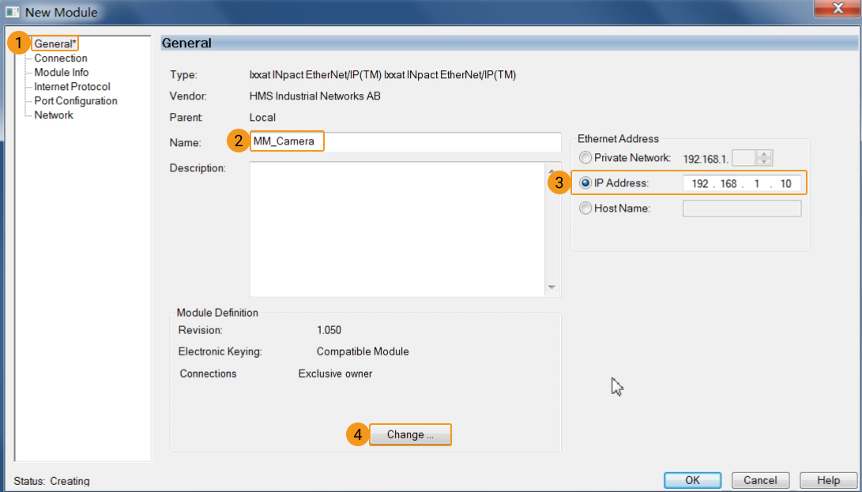Cancel the module creation
This screenshot has width=862, height=492.
[x=759, y=480]
